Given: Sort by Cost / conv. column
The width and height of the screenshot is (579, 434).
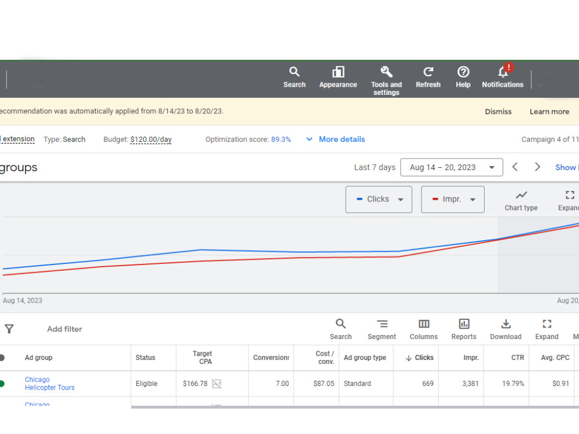Looking at the screenshot, I should point(325,358).
